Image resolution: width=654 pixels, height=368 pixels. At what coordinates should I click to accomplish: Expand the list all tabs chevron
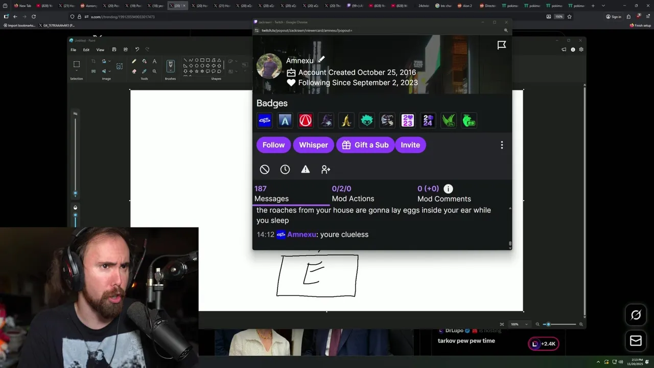[x=603, y=6]
